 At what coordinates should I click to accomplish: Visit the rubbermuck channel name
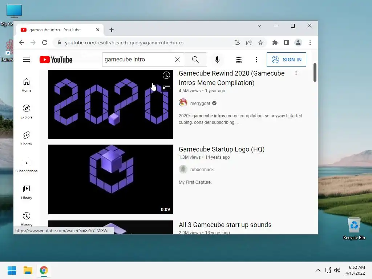pos(202,170)
